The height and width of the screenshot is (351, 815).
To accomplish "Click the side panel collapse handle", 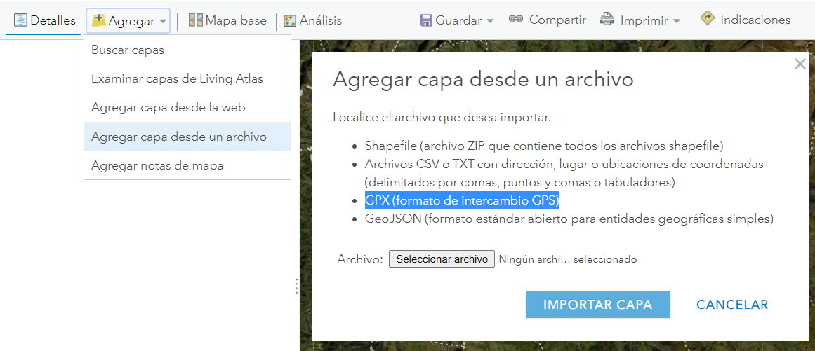I will pyautogui.click(x=297, y=286).
